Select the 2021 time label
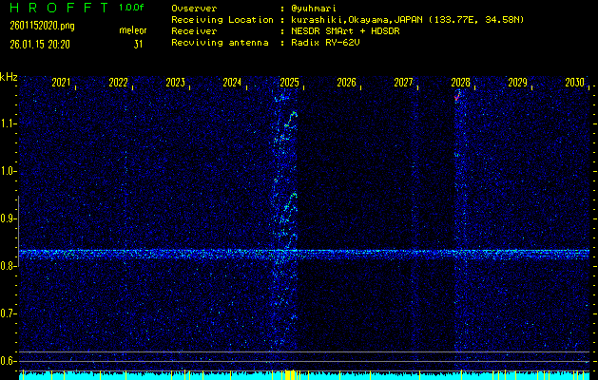The image size is (598, 380). pyautogui.click(x=61, y=83)
